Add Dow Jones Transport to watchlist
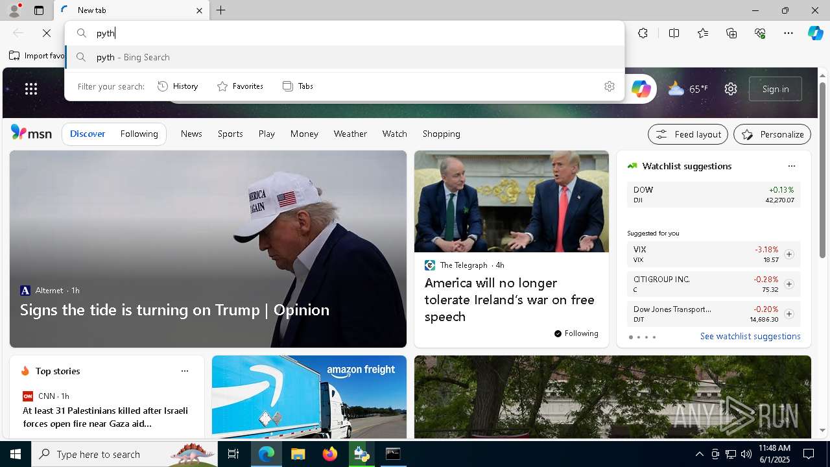The width and height of the screenshot is (830, 467). tap(788, 314)
